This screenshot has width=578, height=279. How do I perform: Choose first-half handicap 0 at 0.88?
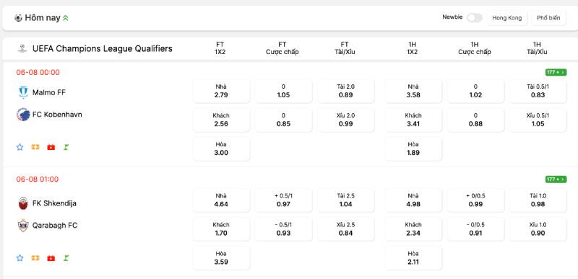click(x=475, y=120)
